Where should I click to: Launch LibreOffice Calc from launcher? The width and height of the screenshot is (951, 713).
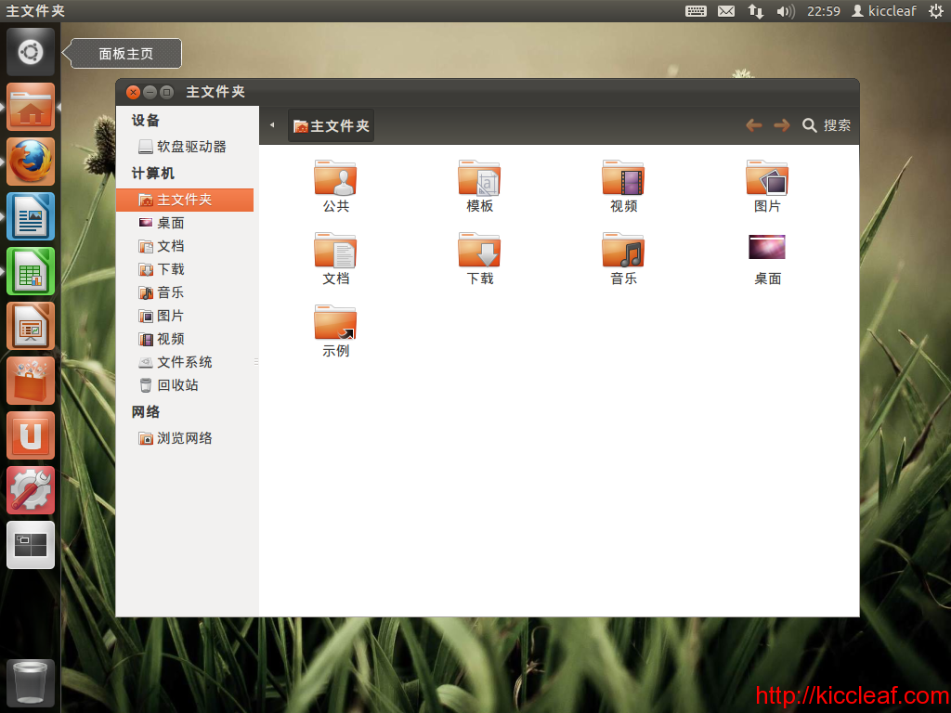click(31, 271)
